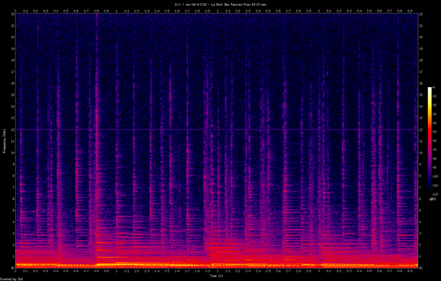Select the '-0' value on dBFS legend
Image resolution: width=441 pixels, height=281 pixels.
434,87
